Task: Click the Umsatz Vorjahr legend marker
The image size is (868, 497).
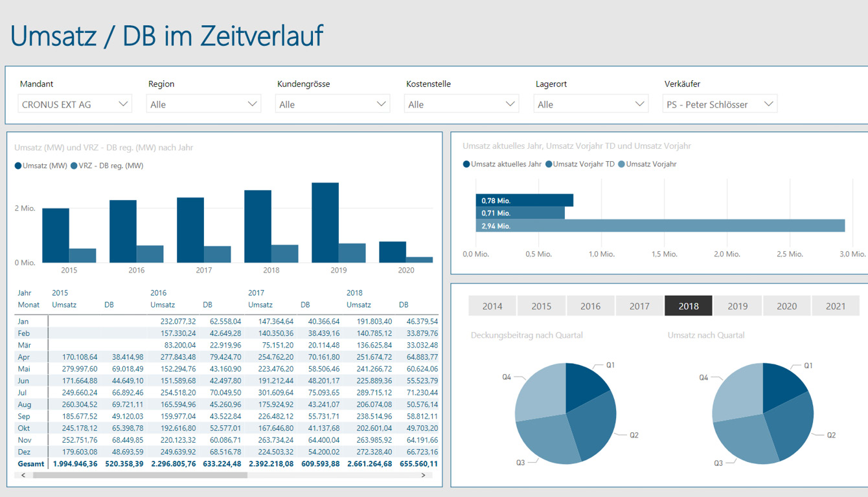Action: click(x=622, y=164)
